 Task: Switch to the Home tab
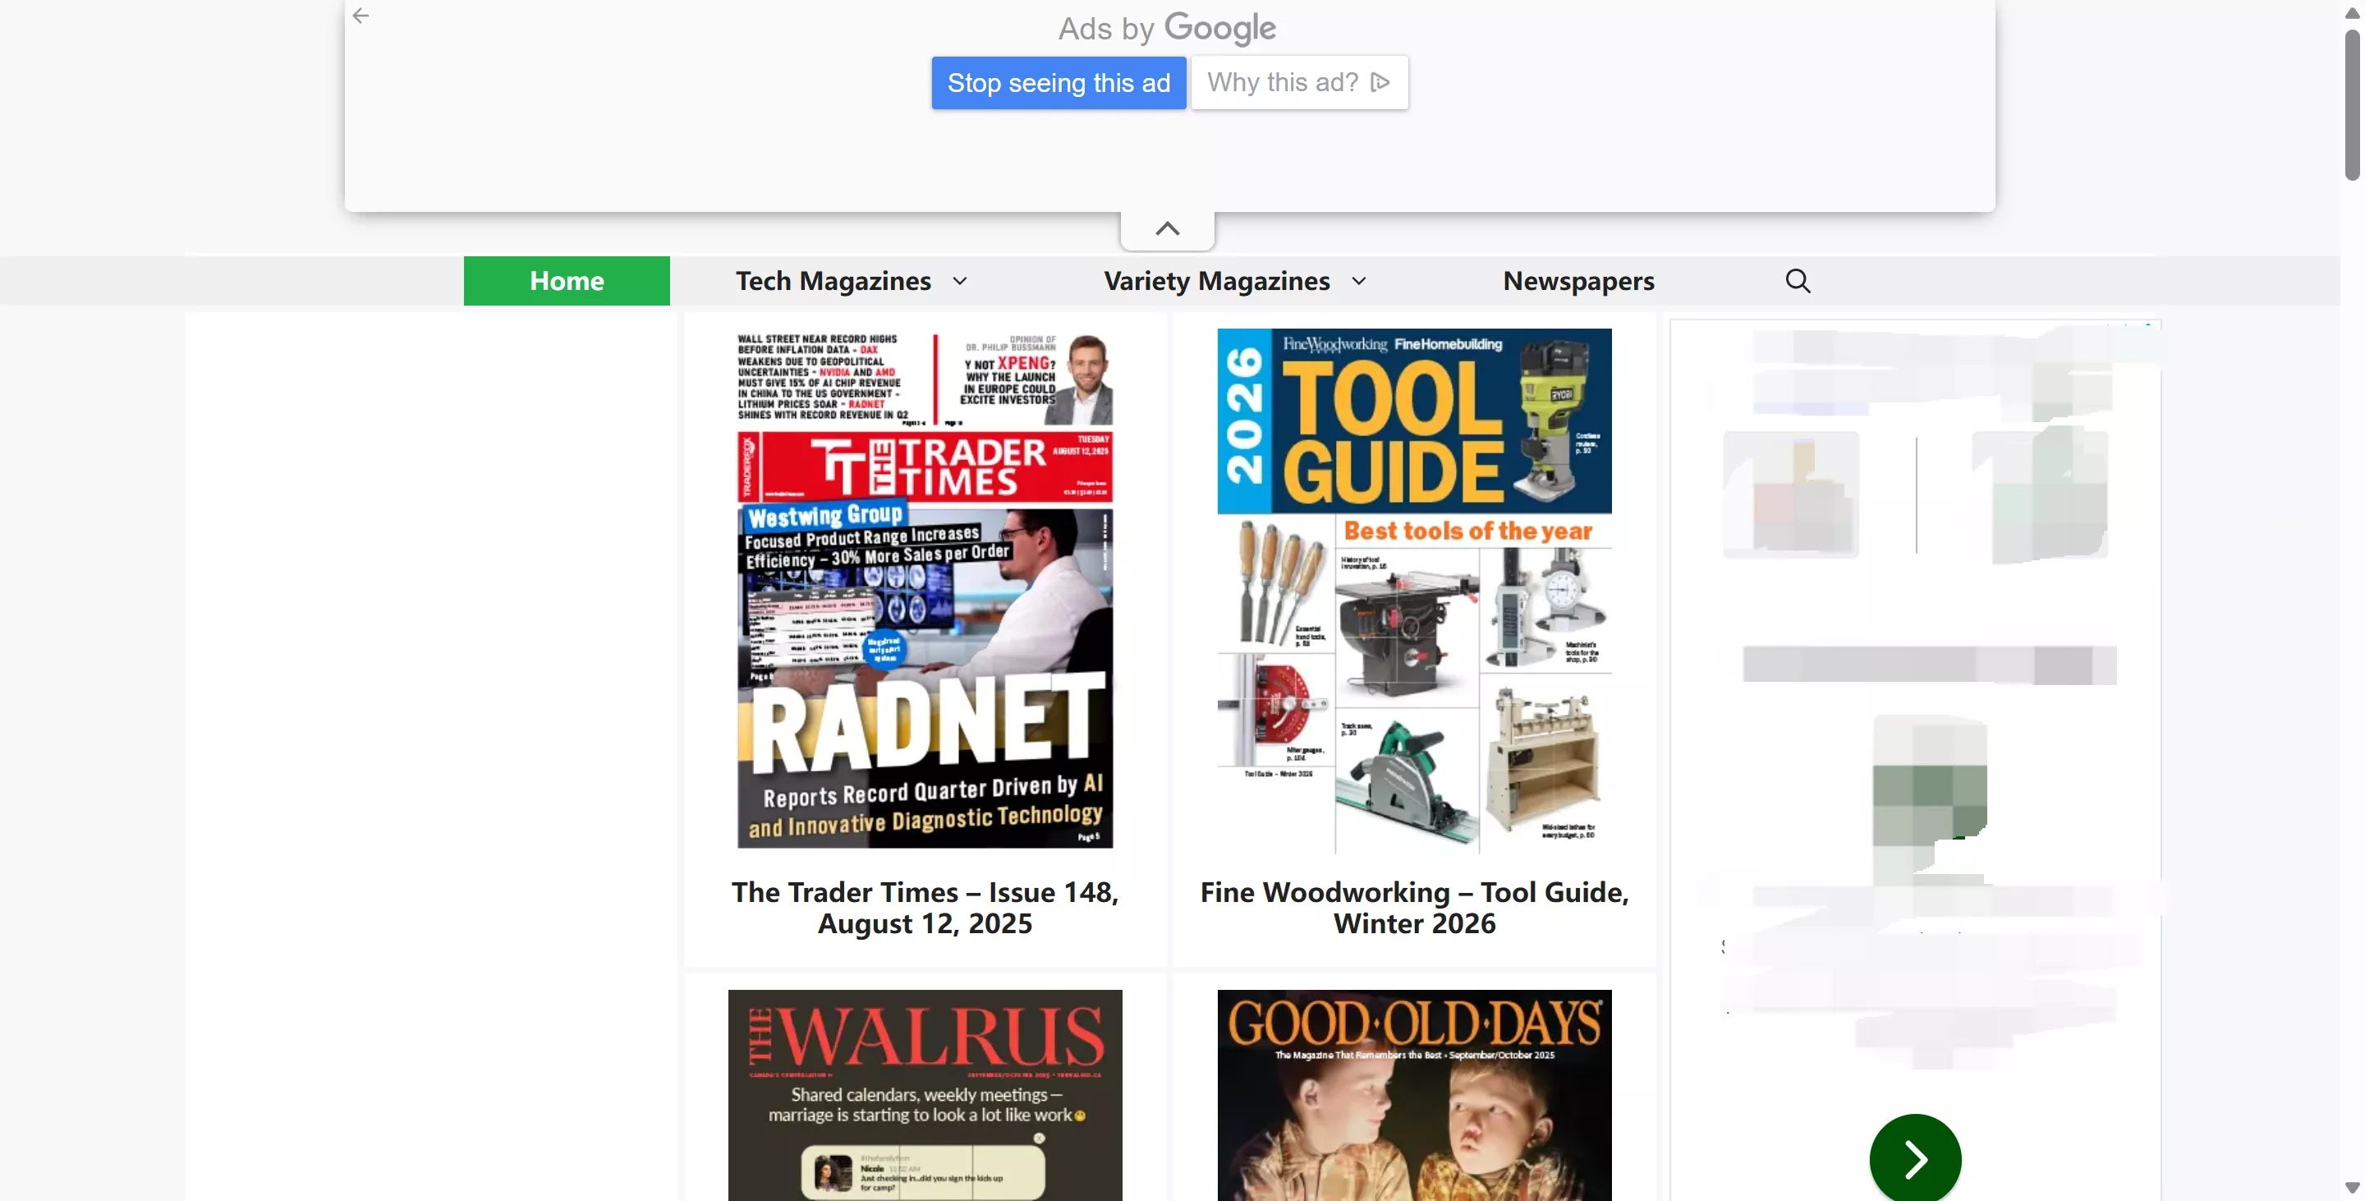[x=566, y=280]
